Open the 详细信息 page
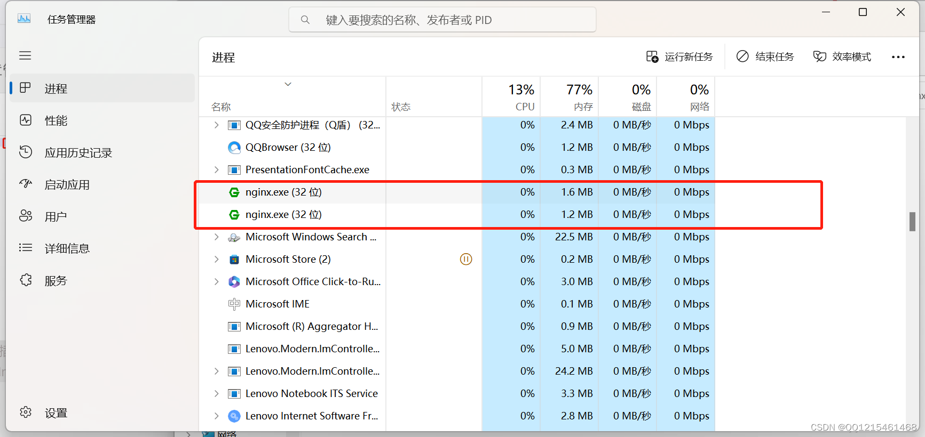Viewport: 925px width, 437px height. (x=102, y=248)
